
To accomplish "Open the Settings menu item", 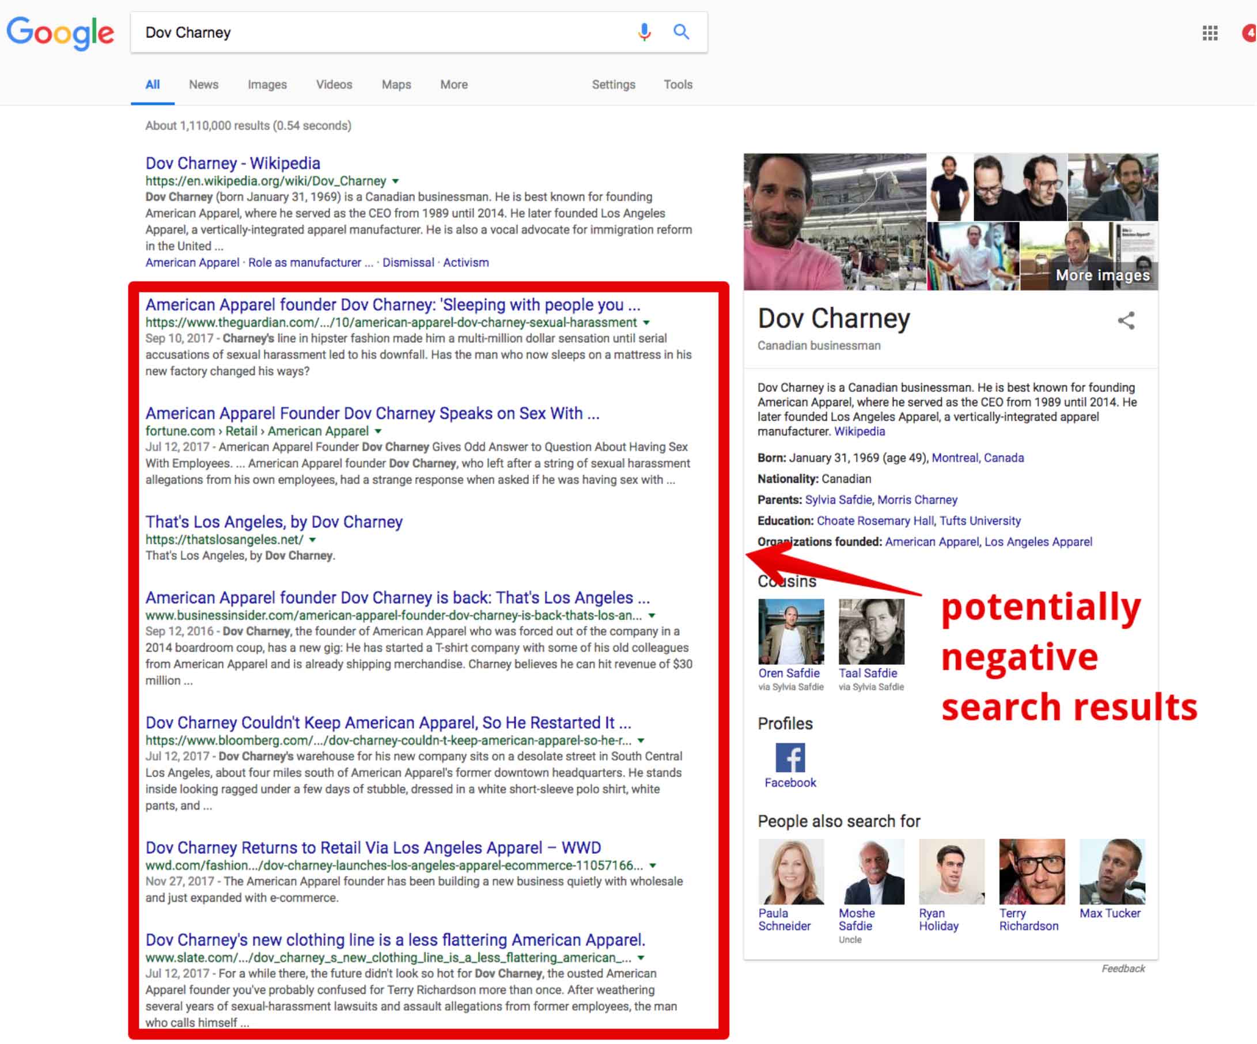I will [613, 84].
